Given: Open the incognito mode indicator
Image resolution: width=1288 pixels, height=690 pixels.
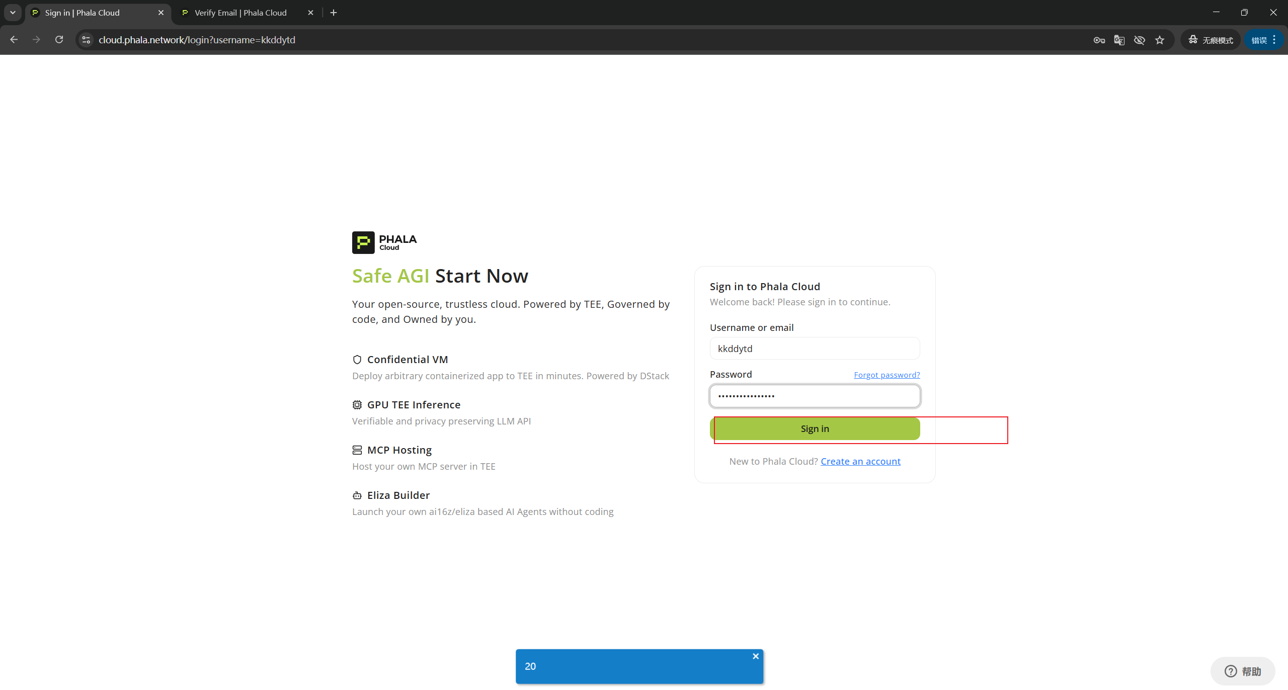Looking at the screenshot, I should [x=1211, y=40].
